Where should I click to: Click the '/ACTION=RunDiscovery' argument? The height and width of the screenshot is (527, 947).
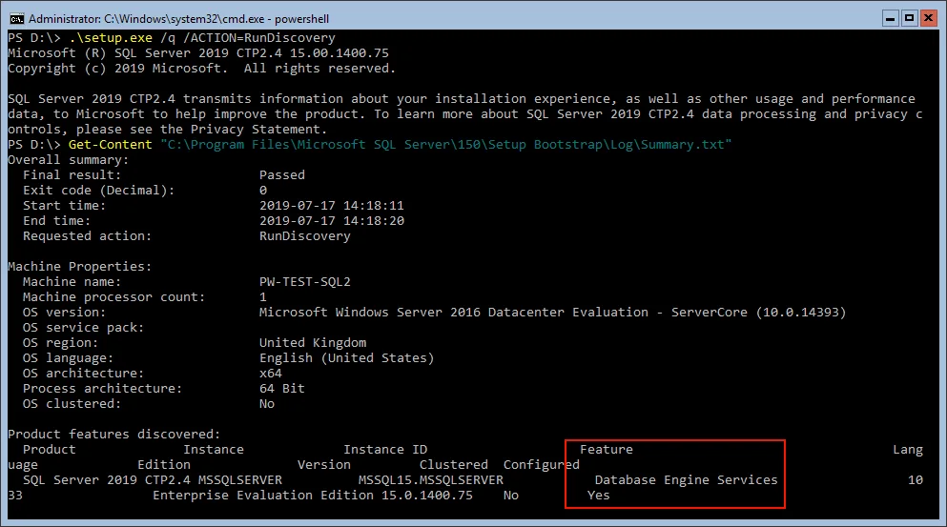(259, 38)
